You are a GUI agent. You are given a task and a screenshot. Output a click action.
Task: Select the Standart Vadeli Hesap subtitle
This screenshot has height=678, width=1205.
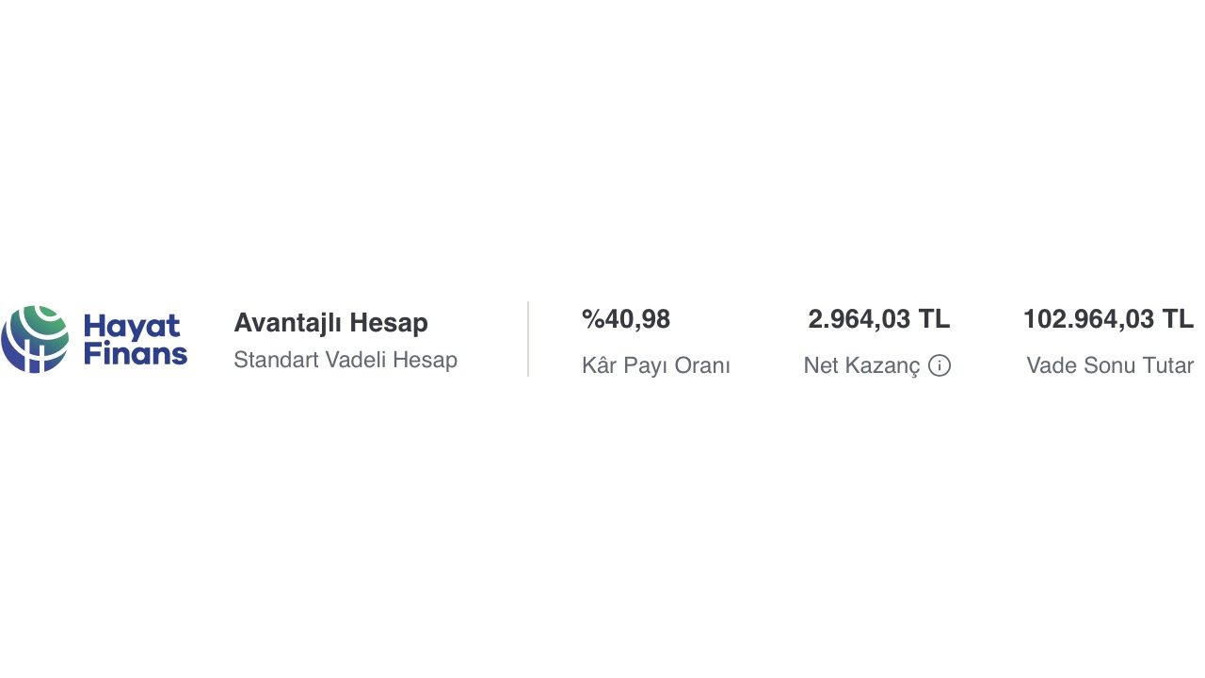[345, 360]
